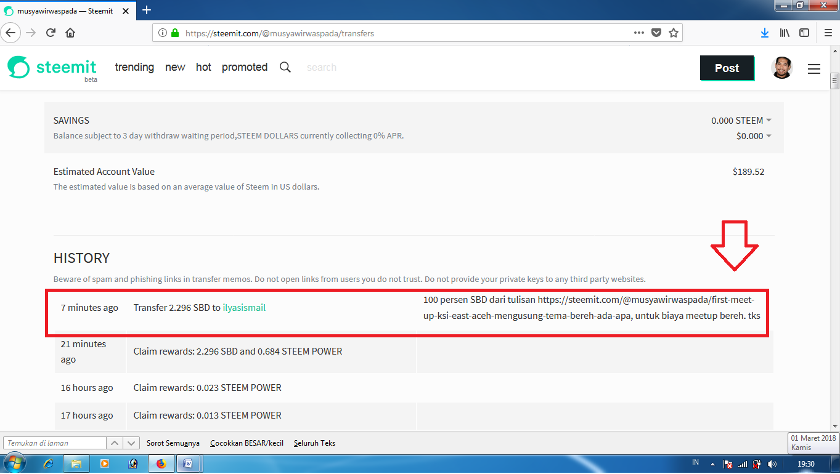Click the green secure padlock icon
This screenshot has height=474, width=840.
click(x=175, y=33)
